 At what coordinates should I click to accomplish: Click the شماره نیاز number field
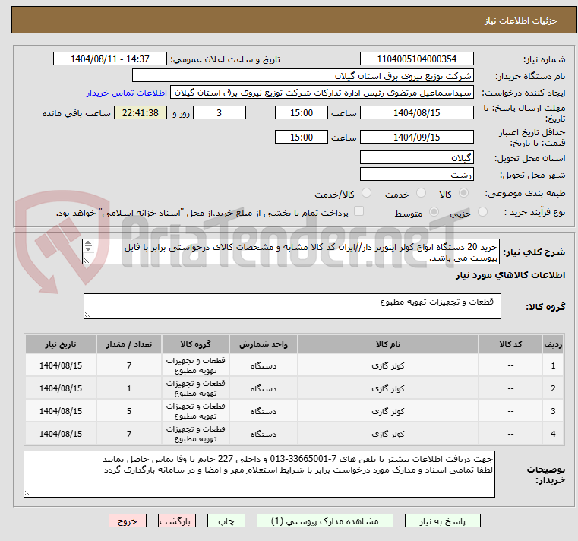pyautogui.click(x=416, y=59)
